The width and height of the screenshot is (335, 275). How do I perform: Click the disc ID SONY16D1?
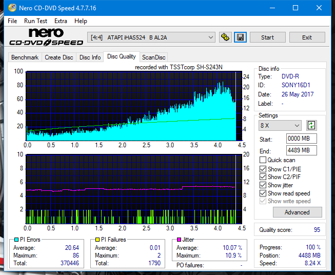(x=295, y=85)
